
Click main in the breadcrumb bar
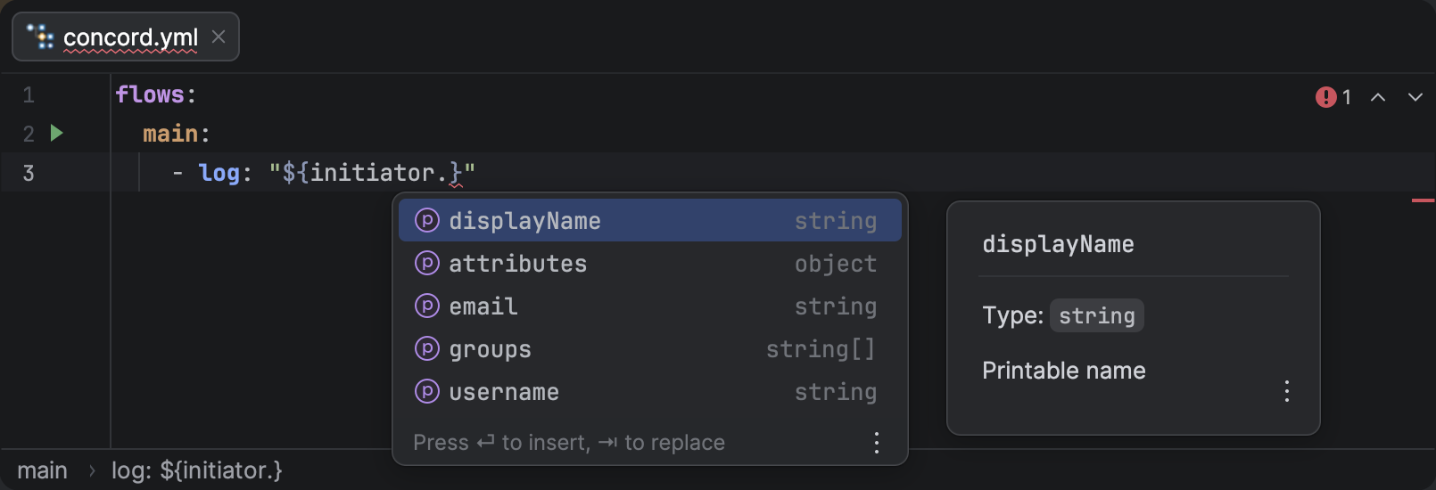pos(42,470)
